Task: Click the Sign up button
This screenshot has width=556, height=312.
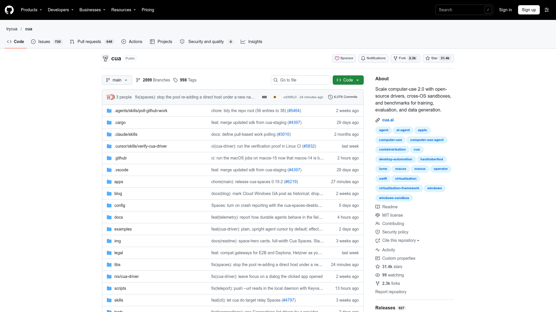Action: [529, 10]
